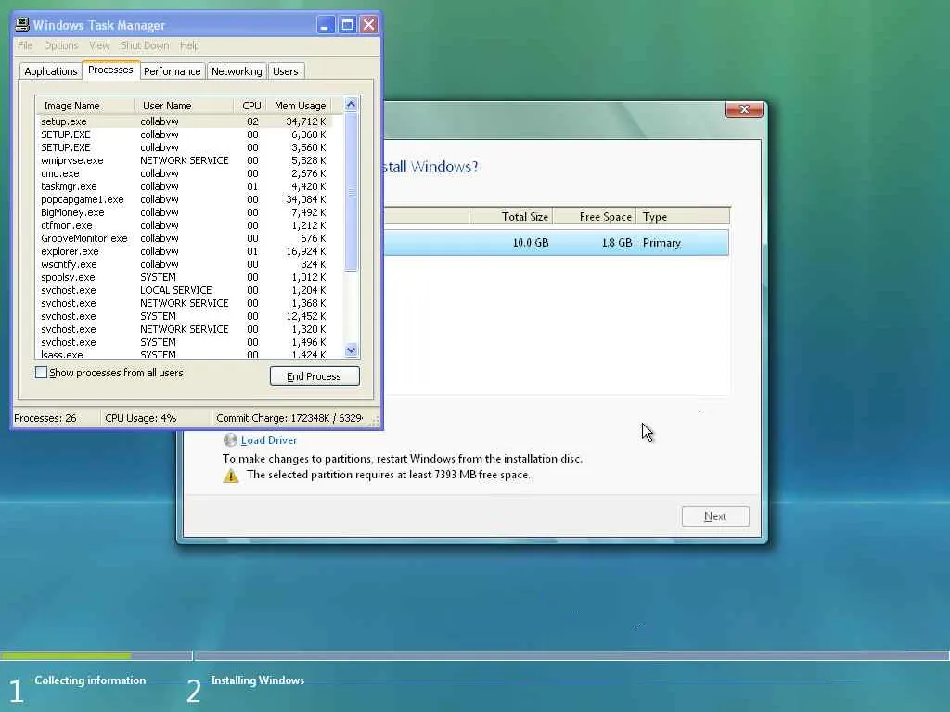Open the Help menu

tap(189, 45)
